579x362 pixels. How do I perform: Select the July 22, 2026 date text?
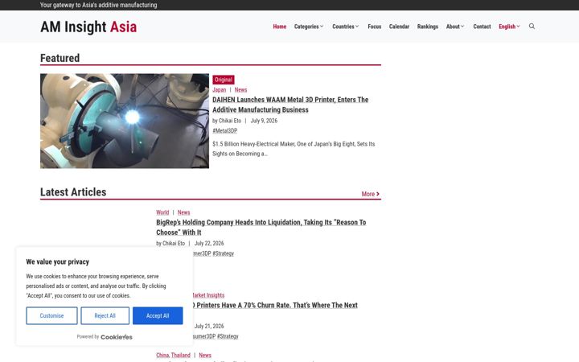click(x=209, y=244)
